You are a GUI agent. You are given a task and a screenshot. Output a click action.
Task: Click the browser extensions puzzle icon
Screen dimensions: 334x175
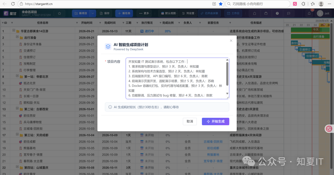pyautogui.click(x=303, y=4)
